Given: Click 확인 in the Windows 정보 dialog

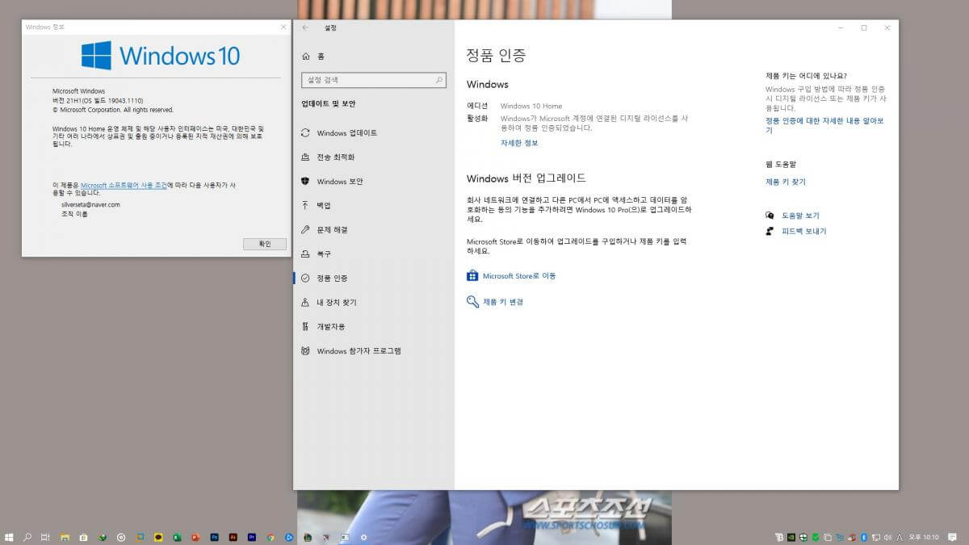Looking at the screenshot, I should click(264, 244).
